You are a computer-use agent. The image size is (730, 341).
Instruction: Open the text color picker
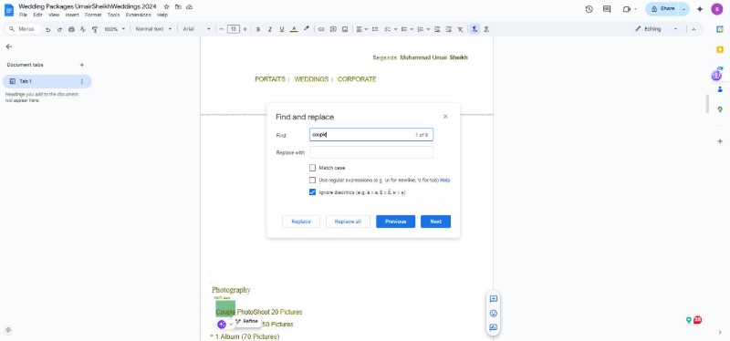click(x=294, y=29)
